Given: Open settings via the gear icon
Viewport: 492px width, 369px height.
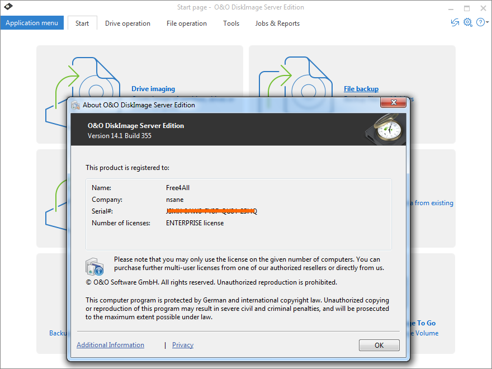Looking at the screenshot, I should 467,22.
